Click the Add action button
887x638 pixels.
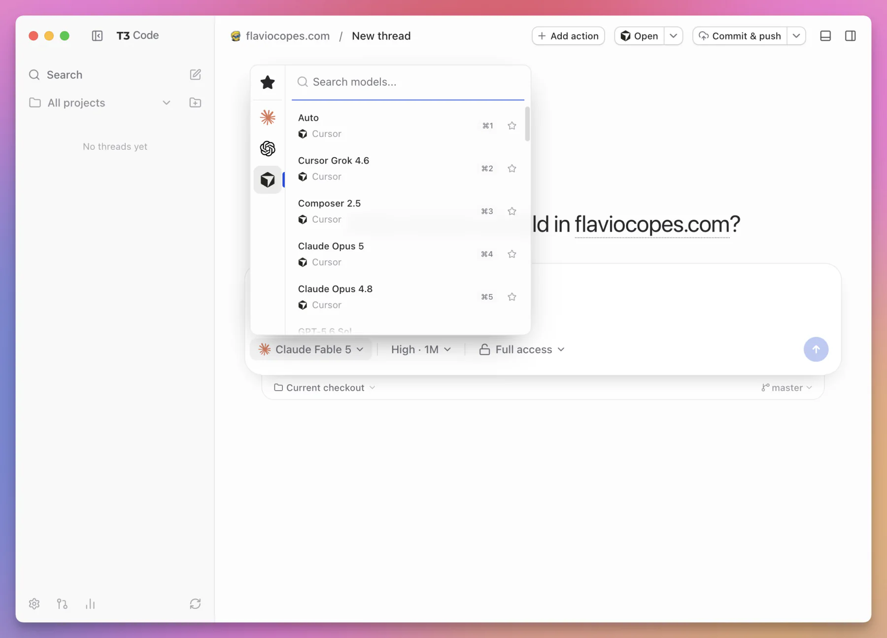tap(568, 36)
